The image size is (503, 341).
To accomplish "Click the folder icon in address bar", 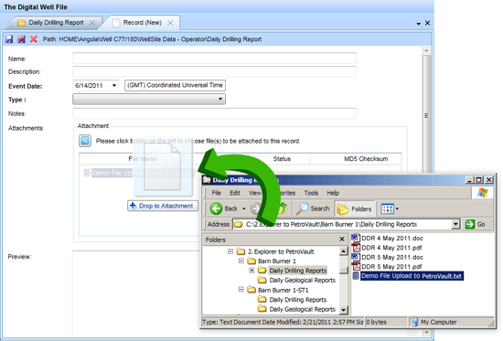I will 238,224.
